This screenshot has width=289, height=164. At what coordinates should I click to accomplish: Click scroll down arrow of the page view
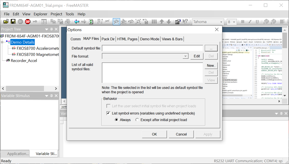pyautogui.click(x=285, y=95)
